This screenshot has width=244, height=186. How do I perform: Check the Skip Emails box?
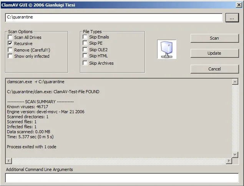click(85, 37)
